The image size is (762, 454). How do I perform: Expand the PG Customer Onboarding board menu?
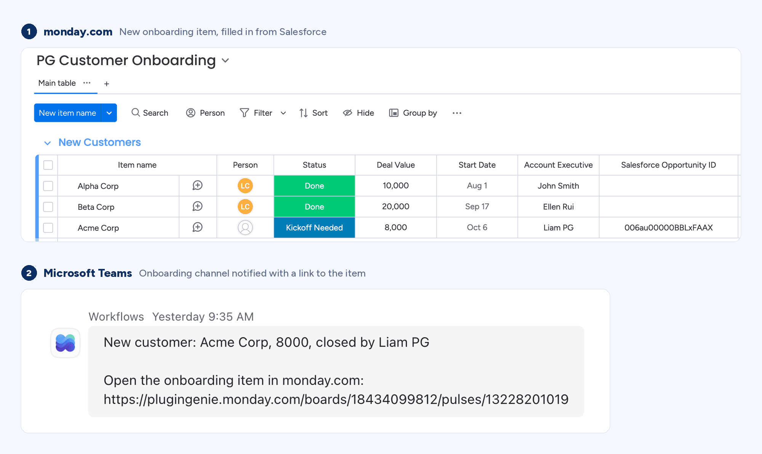point(226,61)
